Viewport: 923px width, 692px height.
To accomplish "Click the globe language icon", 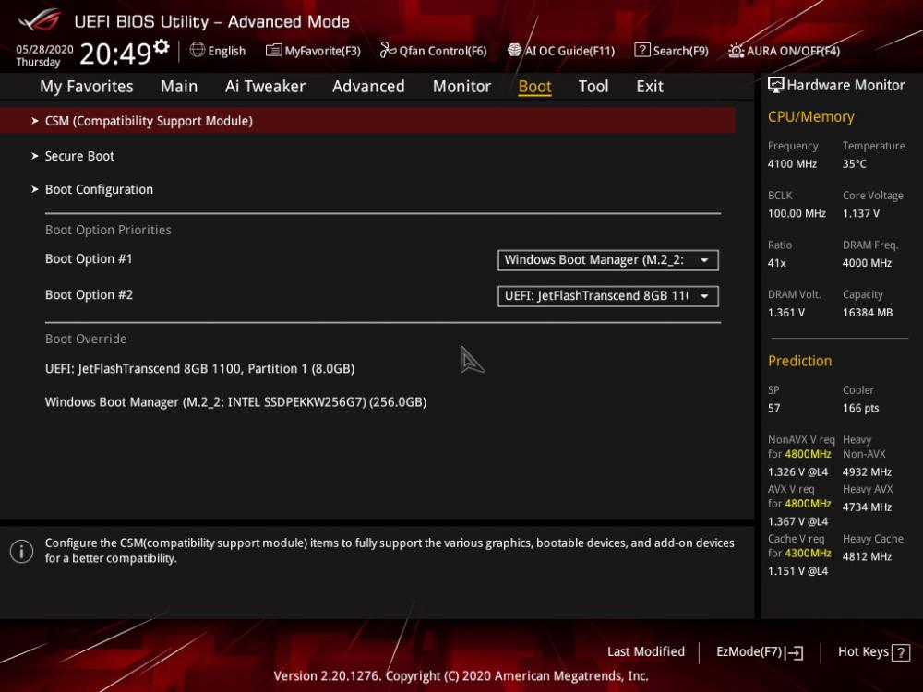I will point(198,50).
